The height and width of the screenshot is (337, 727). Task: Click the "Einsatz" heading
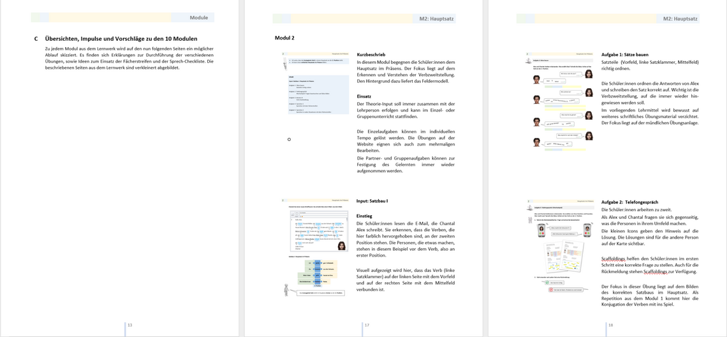[x=364, y=96]
